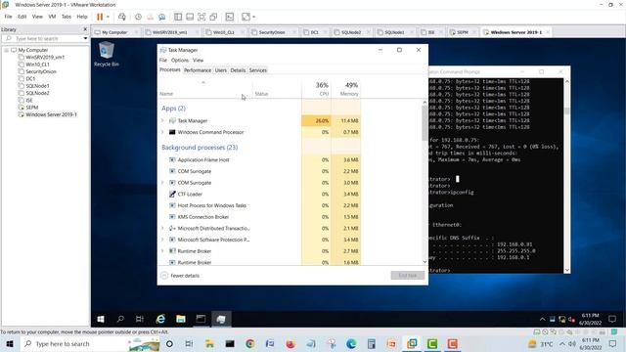Viewport: 626px width, 352px height.
Task: Open the dropdown arrow next to Pause button
Action: (108, 17)
